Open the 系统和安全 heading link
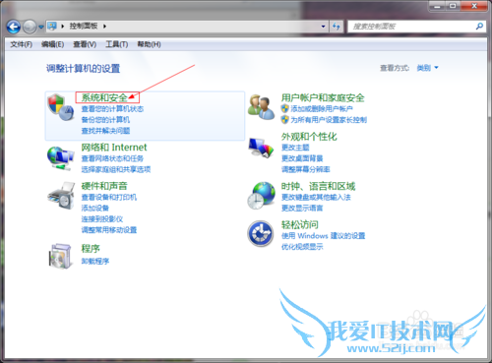 point(104,97)
